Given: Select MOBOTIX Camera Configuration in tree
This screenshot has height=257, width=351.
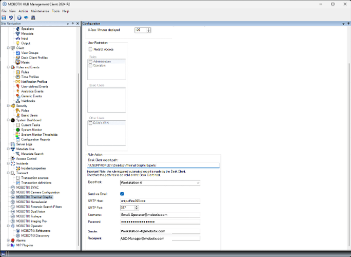Looking at the screenshot, I should click(38, 192).
